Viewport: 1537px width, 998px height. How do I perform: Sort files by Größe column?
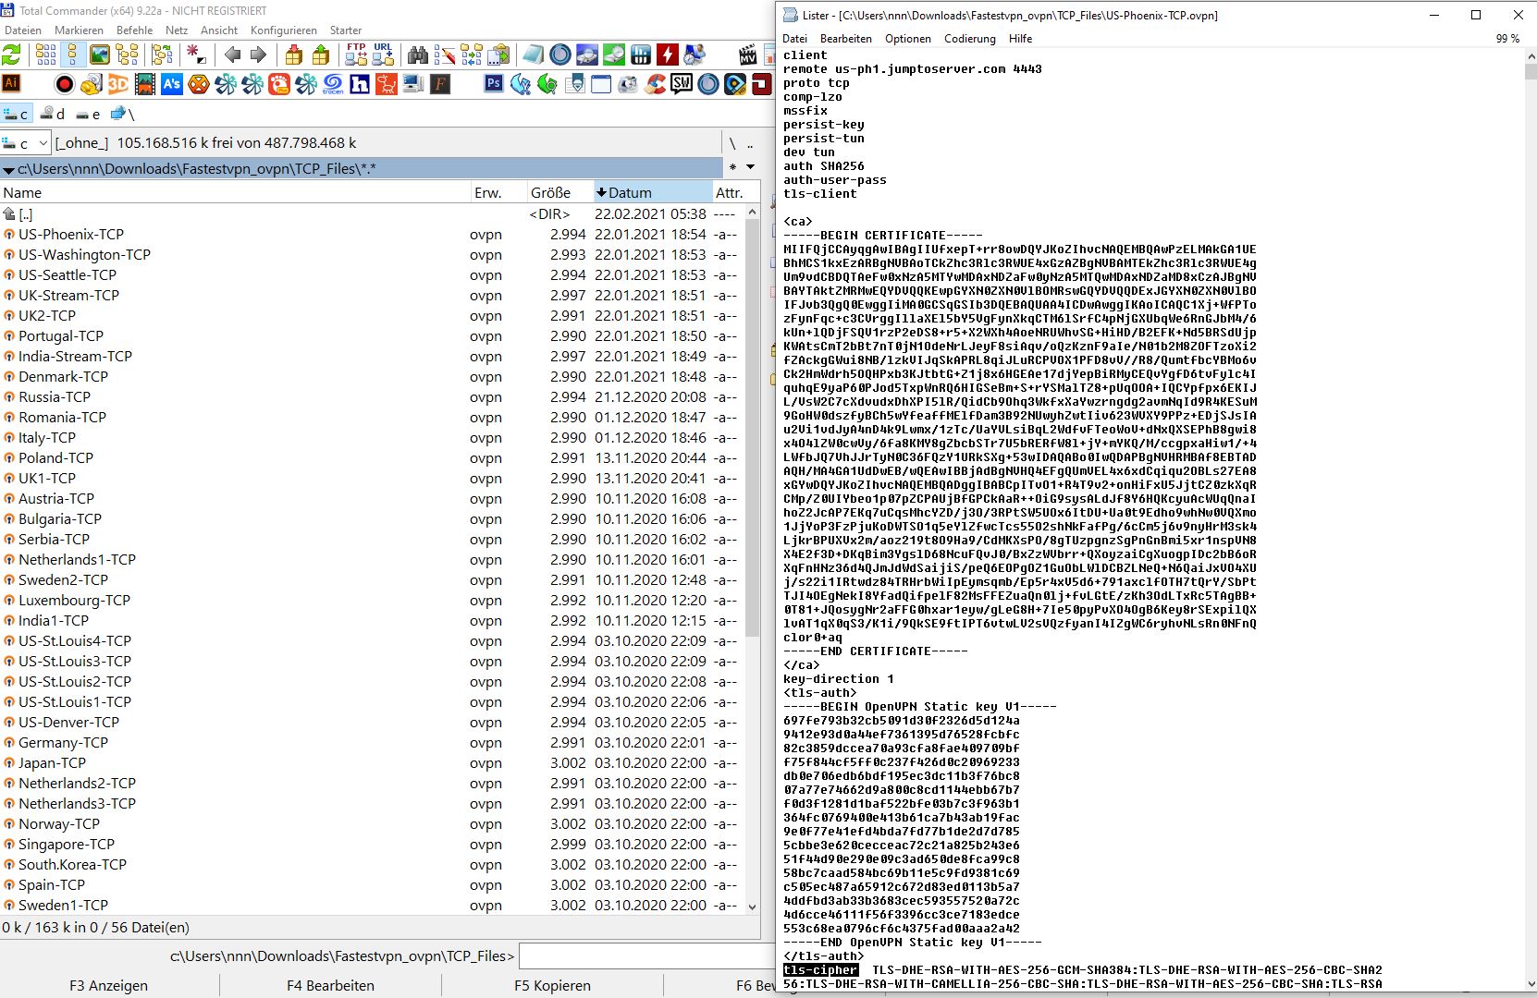point(560,192)
